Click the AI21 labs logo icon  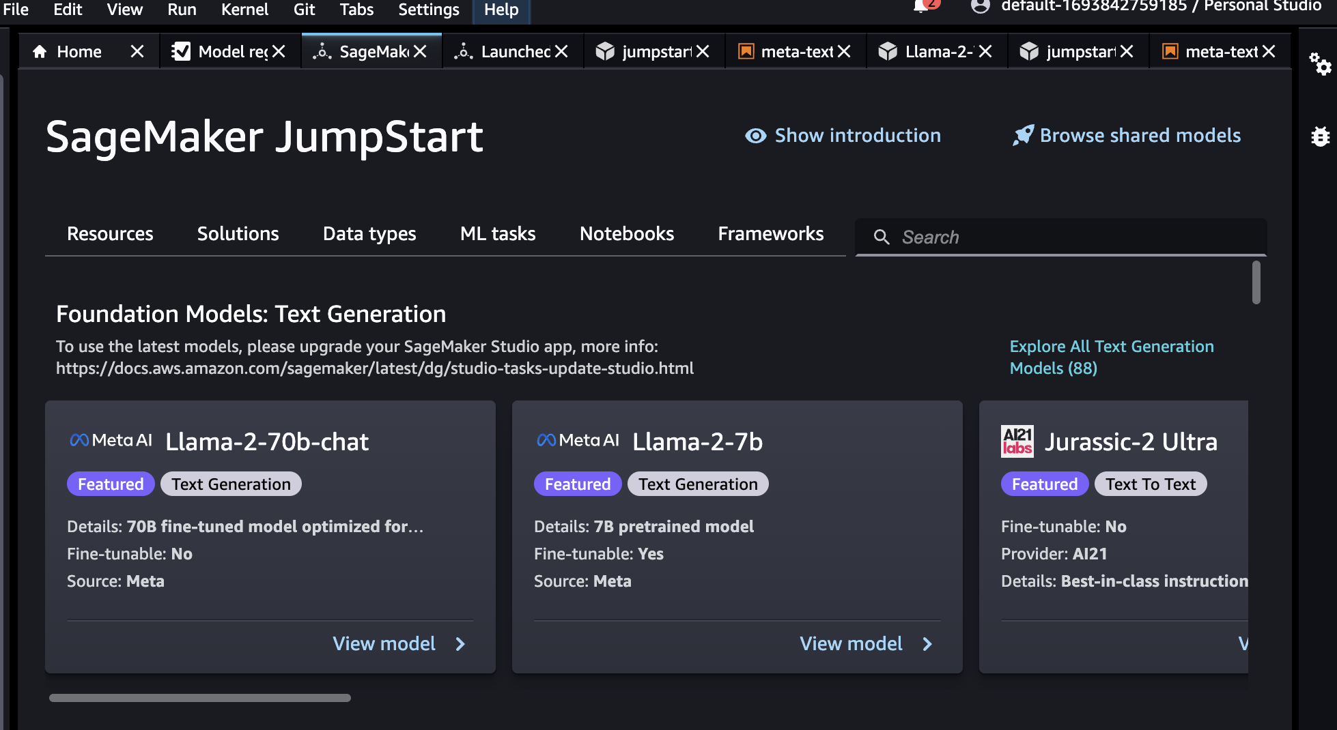1017,441
